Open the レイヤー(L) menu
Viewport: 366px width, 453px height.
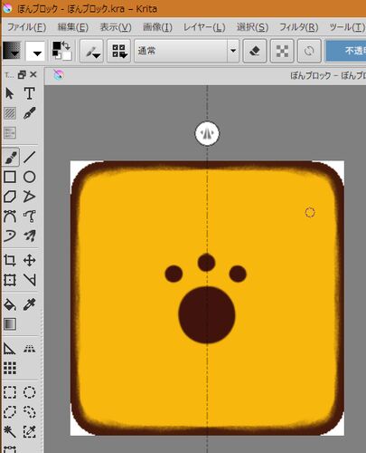pos(204,27)
